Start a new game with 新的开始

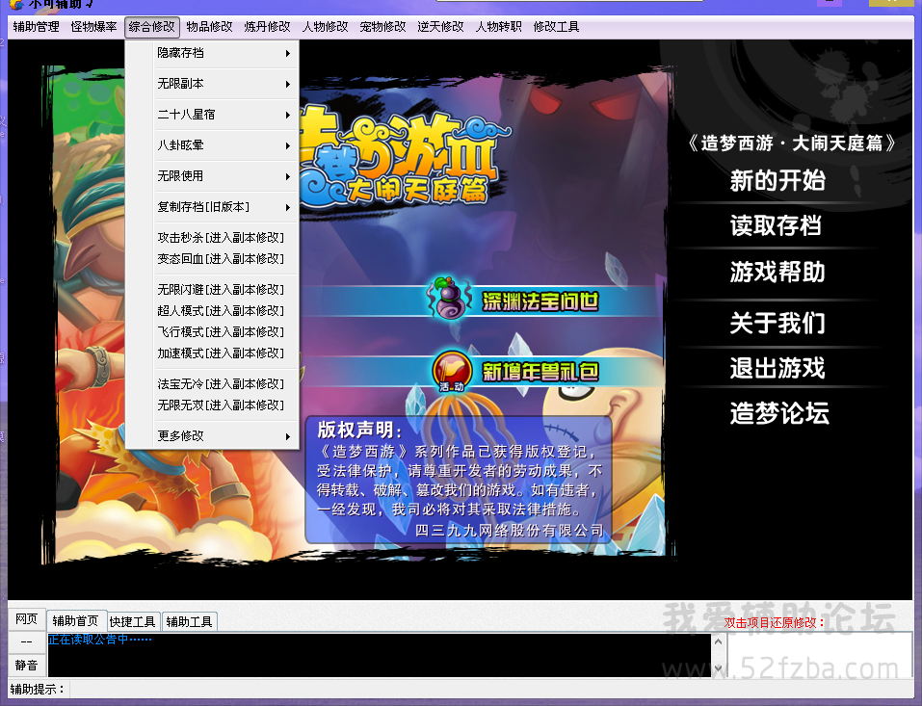[777, 180]
